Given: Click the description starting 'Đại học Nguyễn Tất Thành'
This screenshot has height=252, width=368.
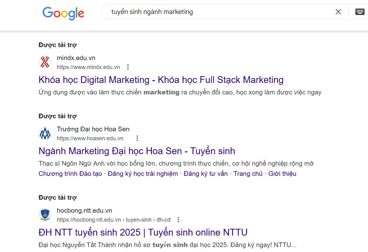Looking at the screenshot, I should 167,245.
